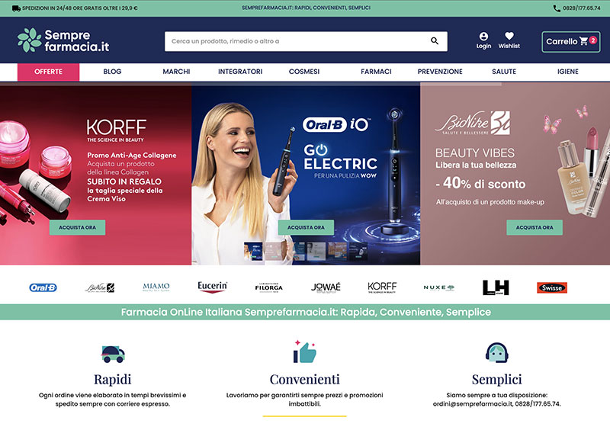
Task: Click the Jowaé brand logo
Action: [x=326, y=287]
